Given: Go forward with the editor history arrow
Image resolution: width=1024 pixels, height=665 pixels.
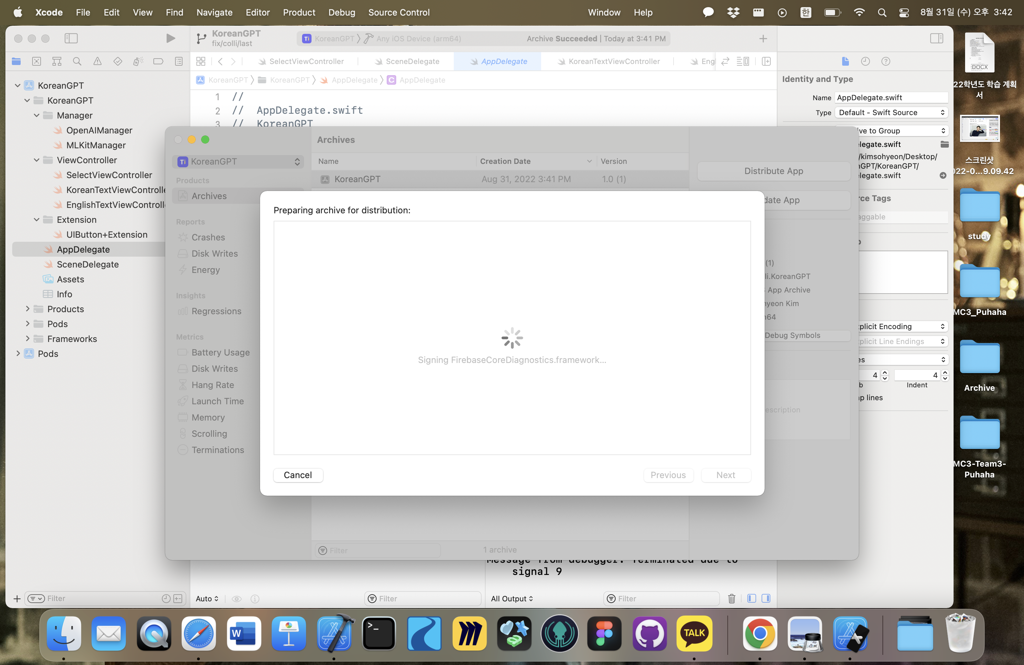Looking at the screenshot, I should coord(233,61).
